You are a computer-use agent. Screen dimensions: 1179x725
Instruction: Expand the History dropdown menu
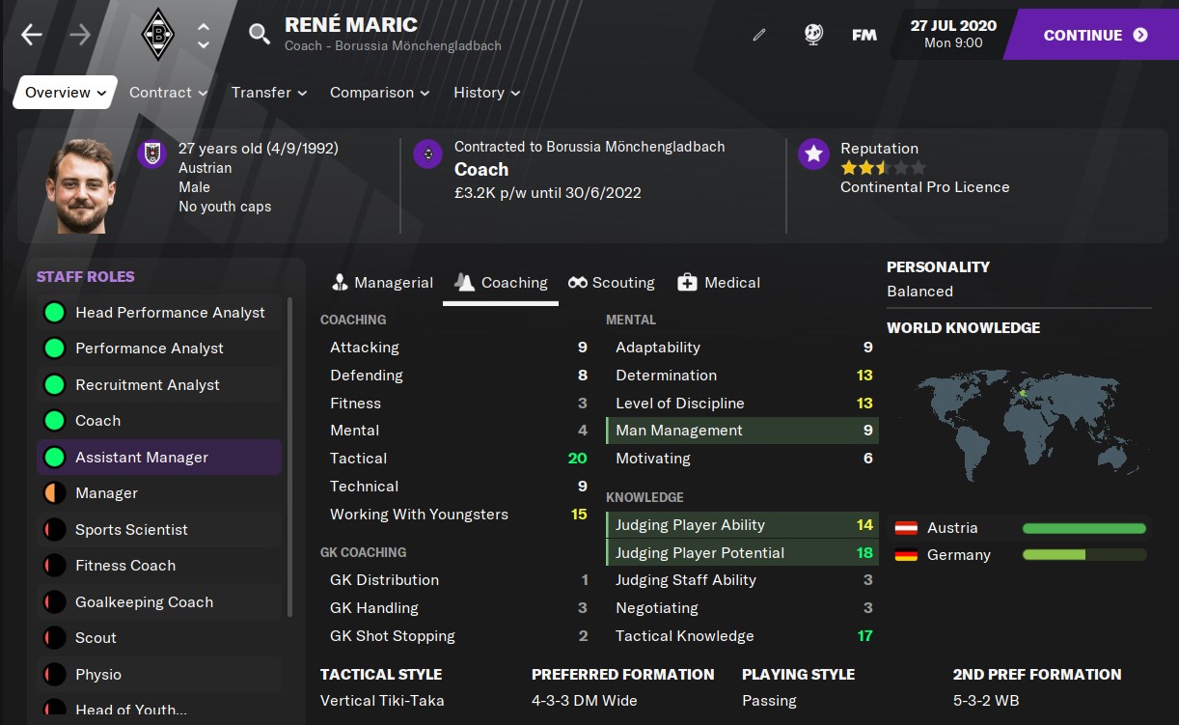(x=487, y=93)
